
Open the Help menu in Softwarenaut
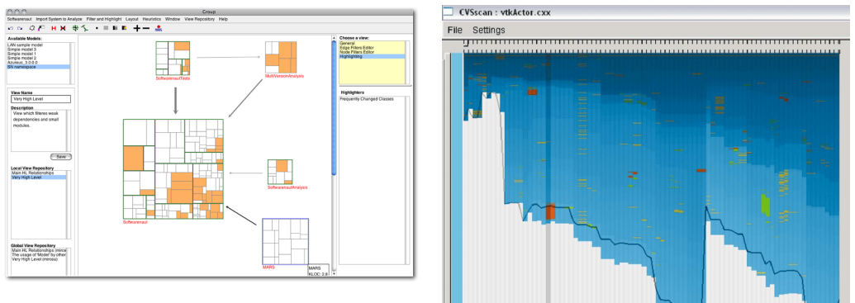tap(223, 19)
